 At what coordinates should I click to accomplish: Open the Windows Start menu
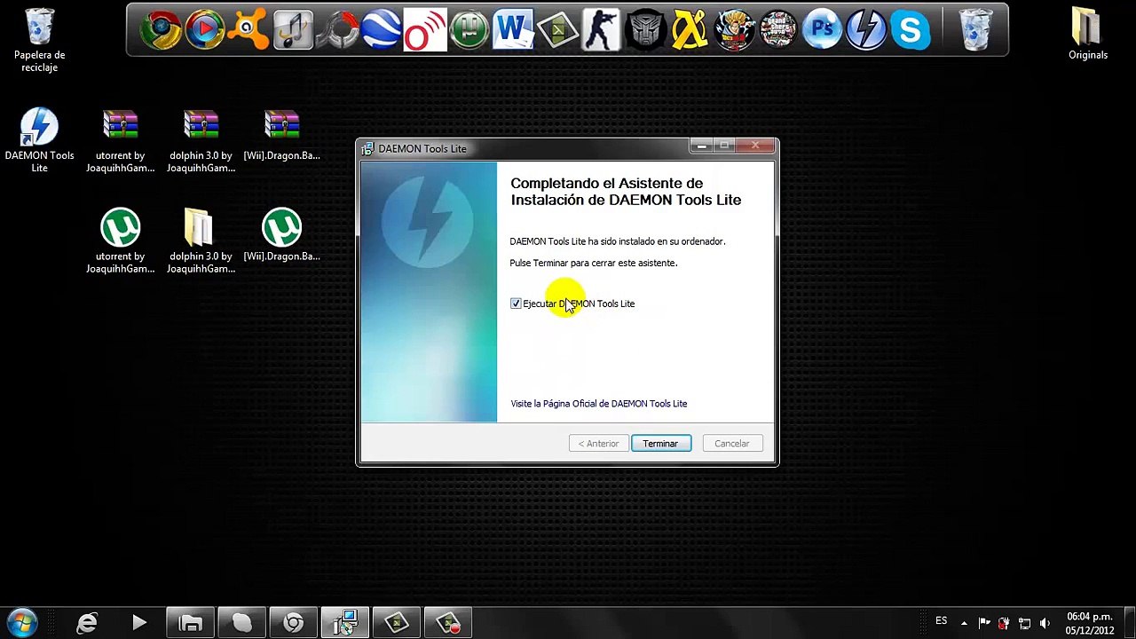[x=22, y=623]
